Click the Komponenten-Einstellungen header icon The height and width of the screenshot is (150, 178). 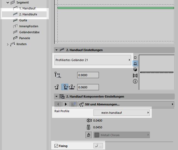coord(62,96)
